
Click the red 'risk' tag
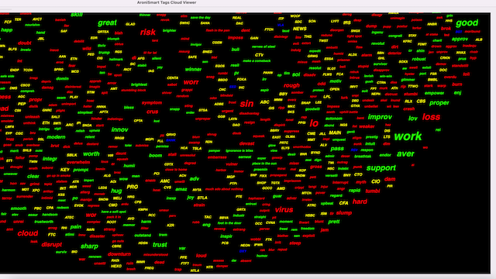(x=148, y=32)
